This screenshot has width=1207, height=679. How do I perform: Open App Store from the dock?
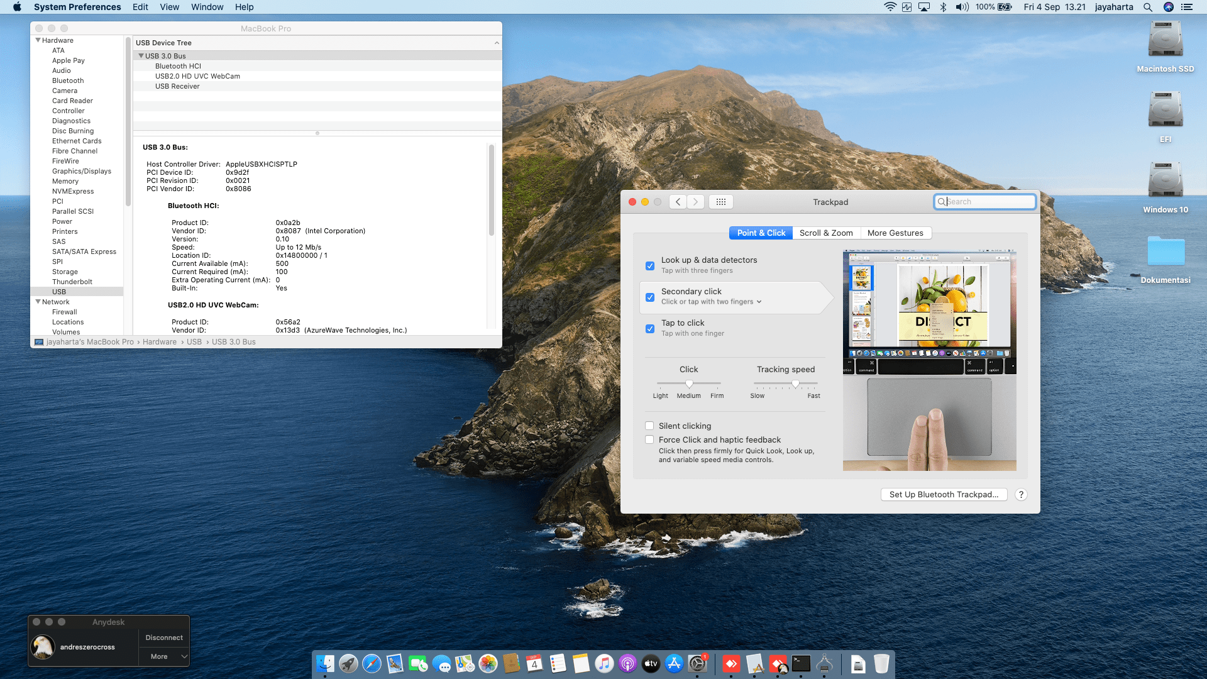coord(674,663)
